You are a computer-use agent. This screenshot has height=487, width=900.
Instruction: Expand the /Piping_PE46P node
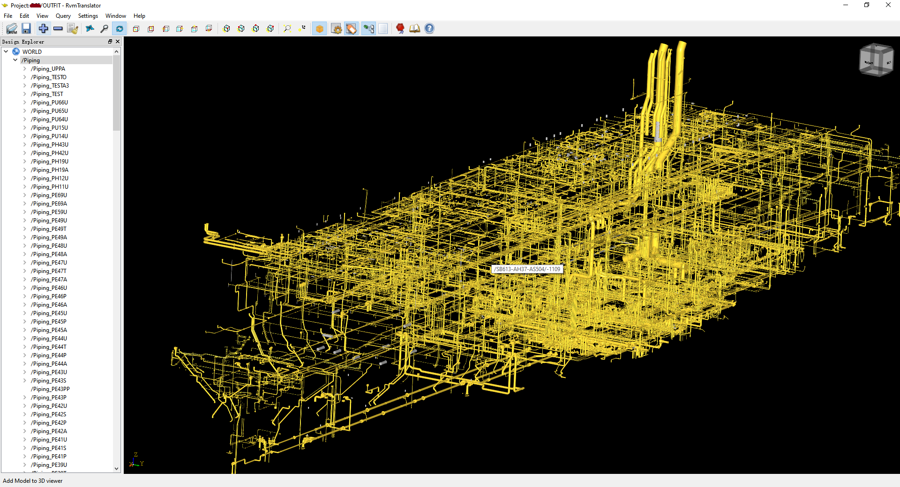click(25, 296)
